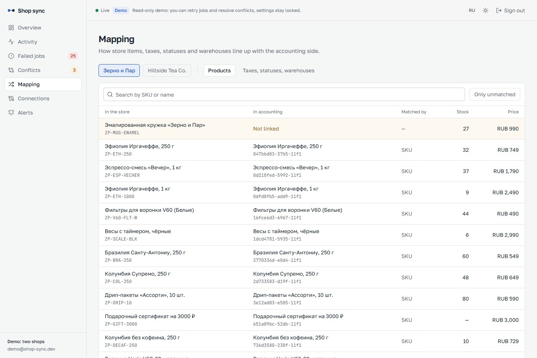Click the ZP-MUG-ENAMEL SKU text

point(122,133)
